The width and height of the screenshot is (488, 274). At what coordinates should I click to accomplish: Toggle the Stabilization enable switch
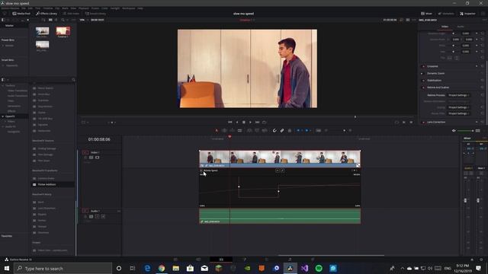[423, 81]
